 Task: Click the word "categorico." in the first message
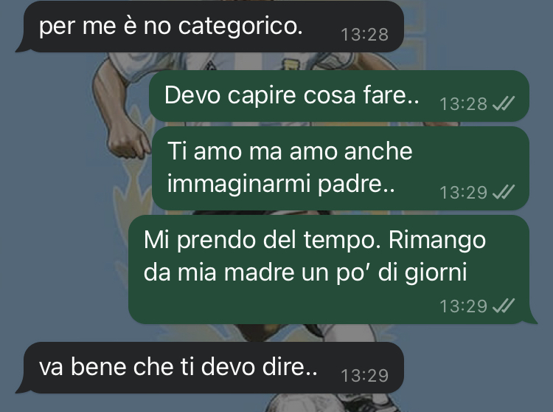(x=240, y=27)
